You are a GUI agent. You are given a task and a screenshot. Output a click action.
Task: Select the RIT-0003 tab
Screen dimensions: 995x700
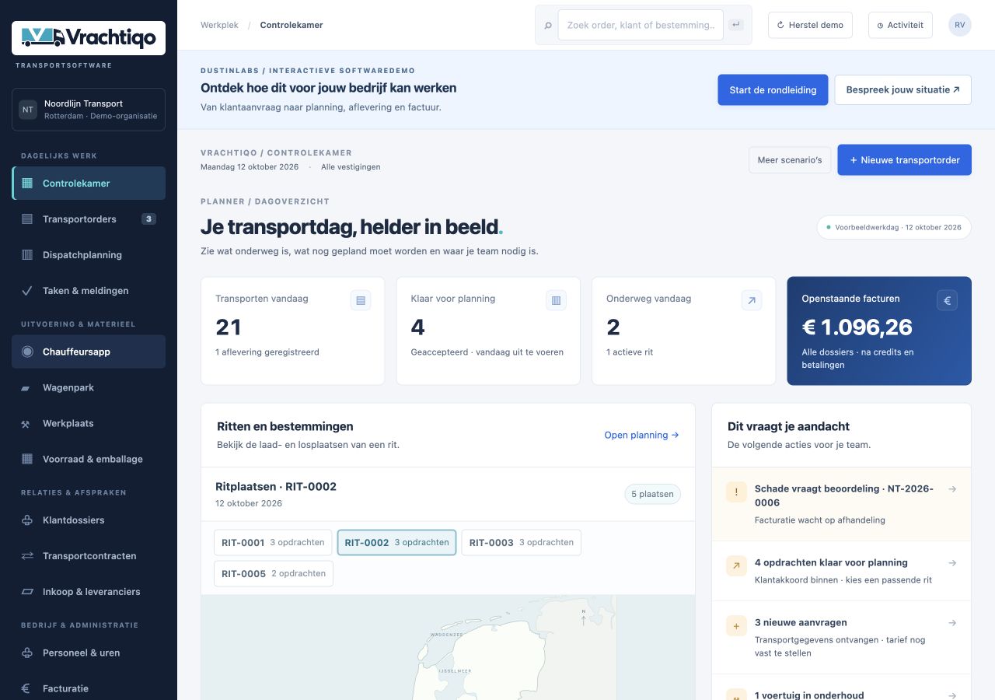[521, 543]
